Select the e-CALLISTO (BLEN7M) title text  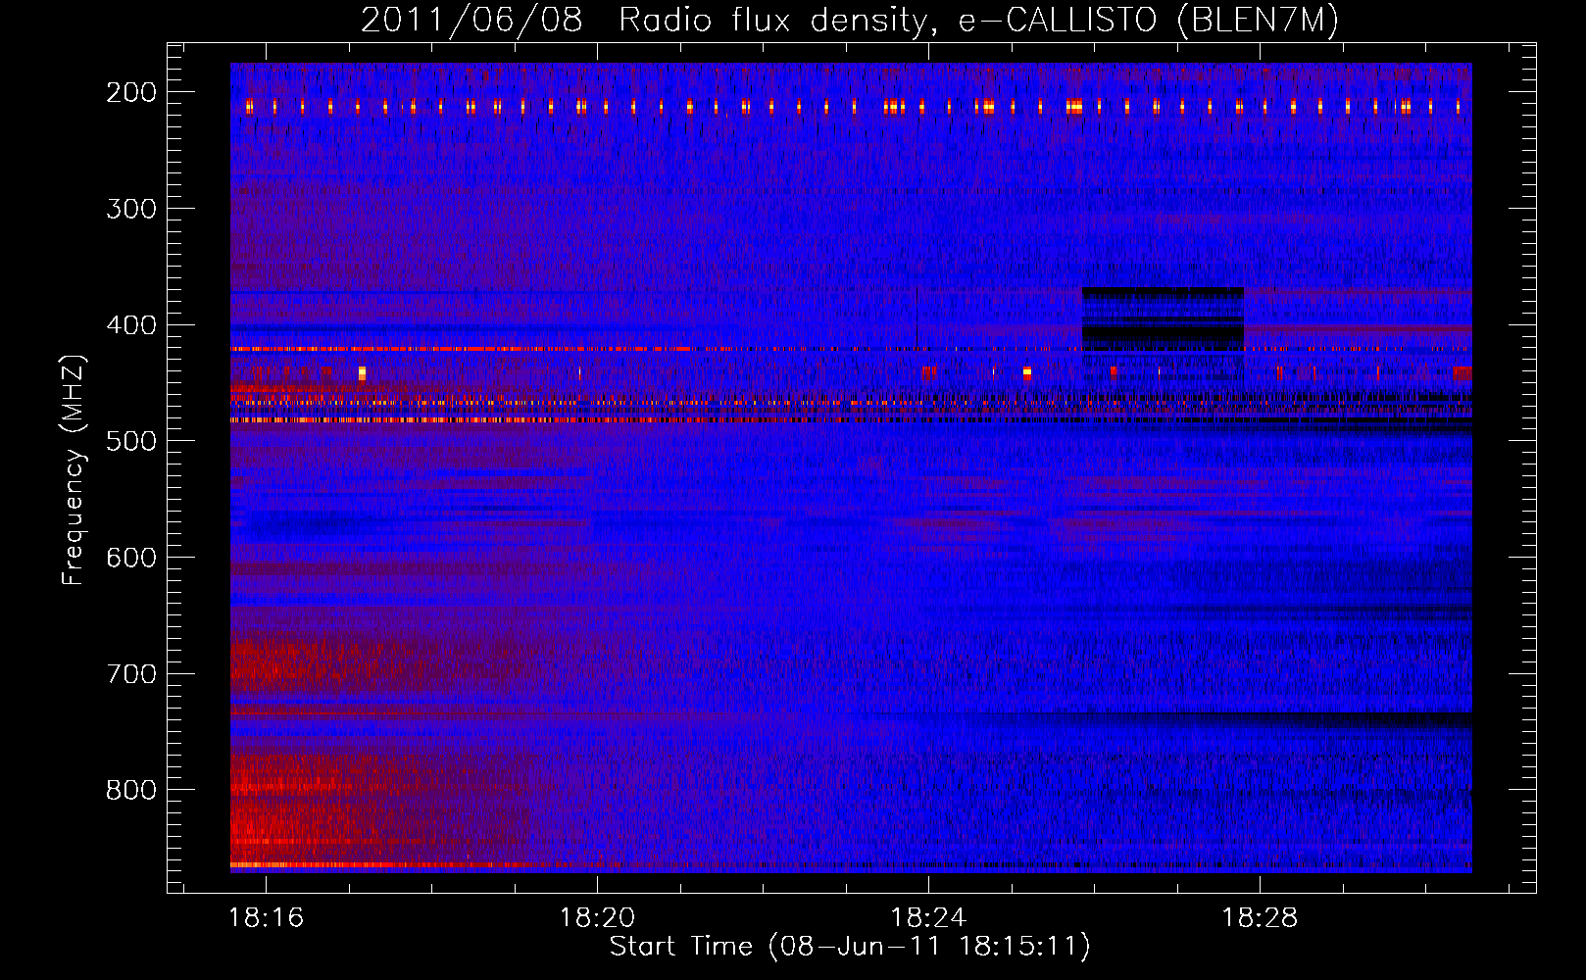1148,21
